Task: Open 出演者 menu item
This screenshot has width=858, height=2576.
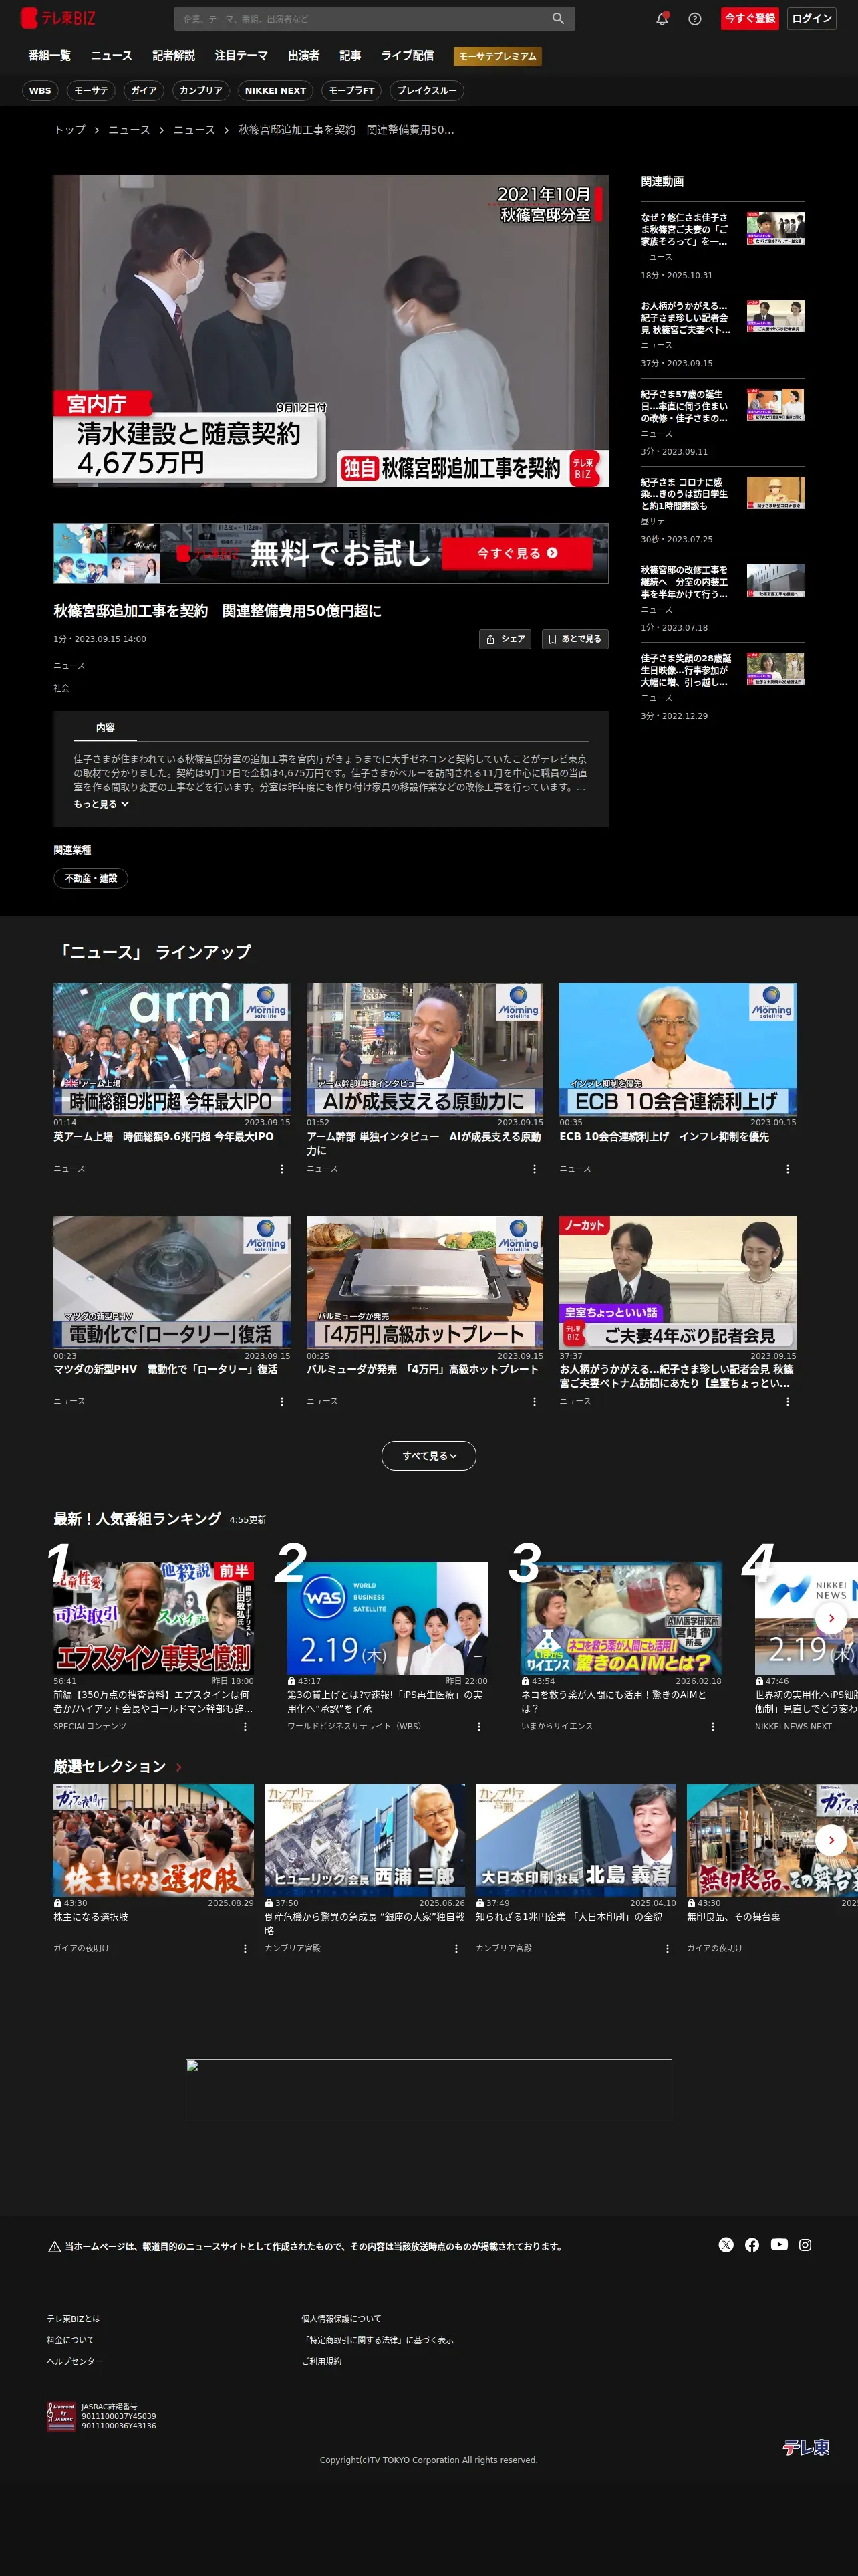Action: [x=303, y=56]
